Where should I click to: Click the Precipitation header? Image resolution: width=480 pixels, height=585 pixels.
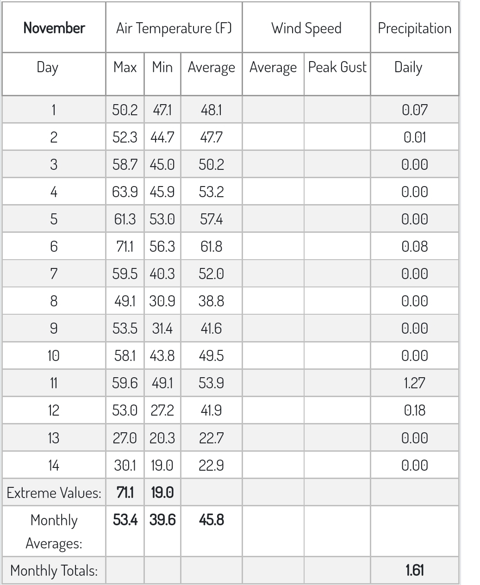[x=414, y=28]
